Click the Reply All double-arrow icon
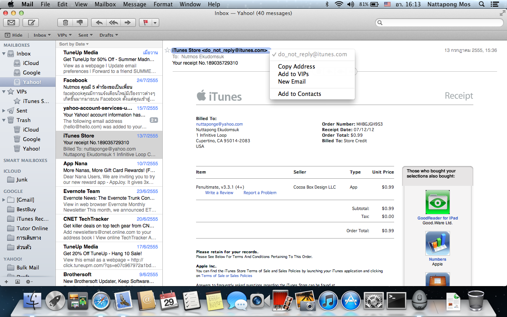The height and width of the screenshot is (317, 507). pyautogui.click(x=113, y=23)
